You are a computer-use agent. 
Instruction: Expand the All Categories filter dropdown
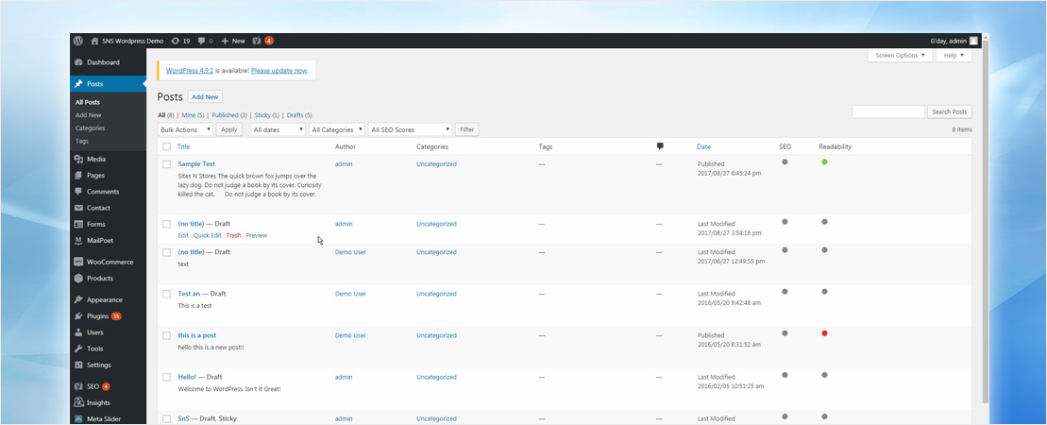337,129
